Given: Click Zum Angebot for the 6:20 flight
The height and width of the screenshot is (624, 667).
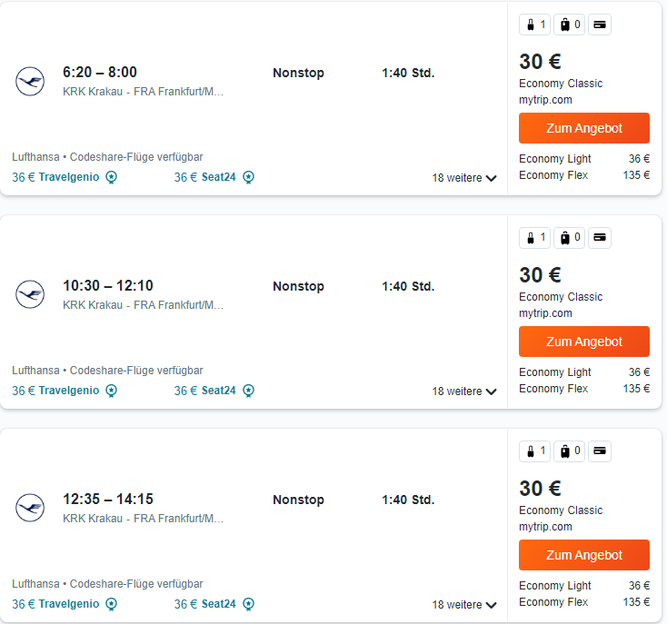Looking at the screenshot, I should [x=584, y=128].
